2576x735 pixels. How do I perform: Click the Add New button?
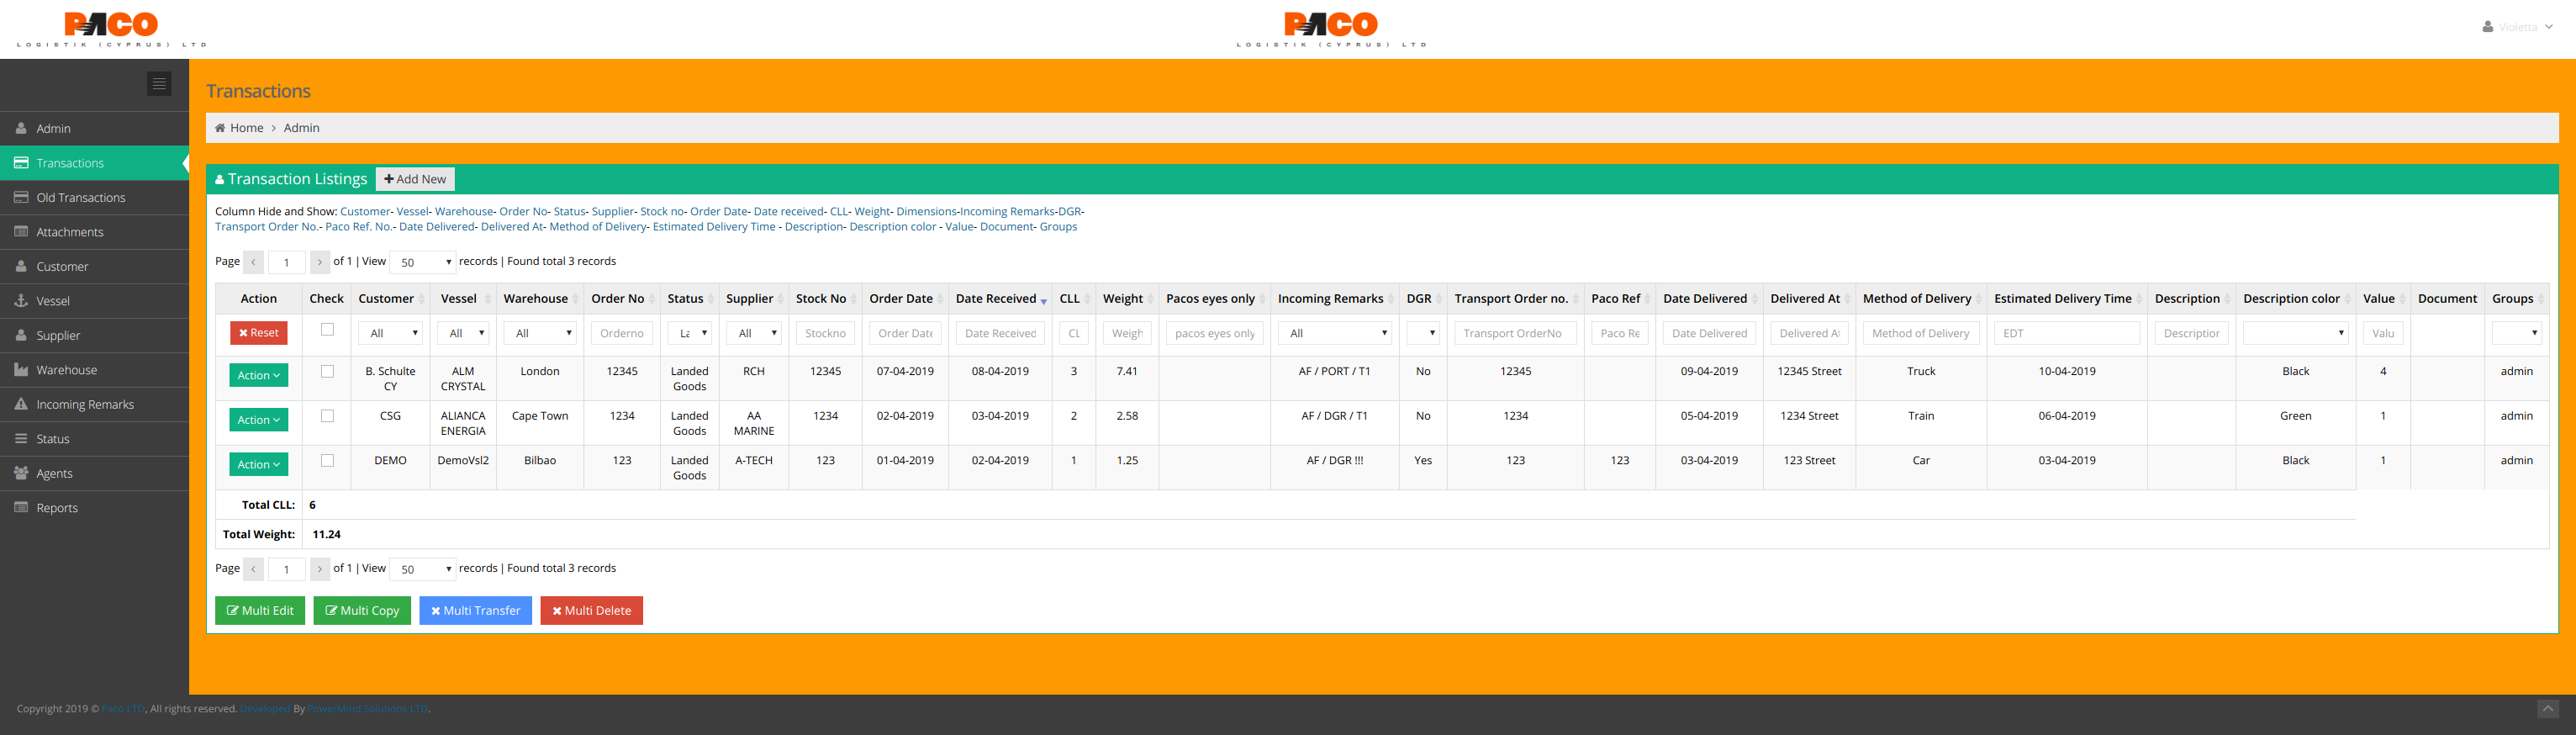[415, 179]
